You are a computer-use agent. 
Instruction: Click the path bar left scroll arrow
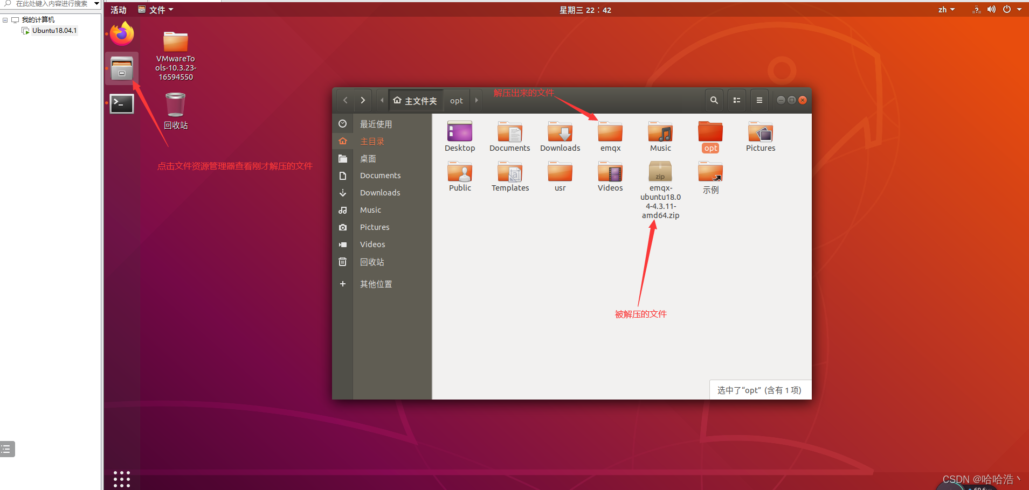click(x=382, y=100)
